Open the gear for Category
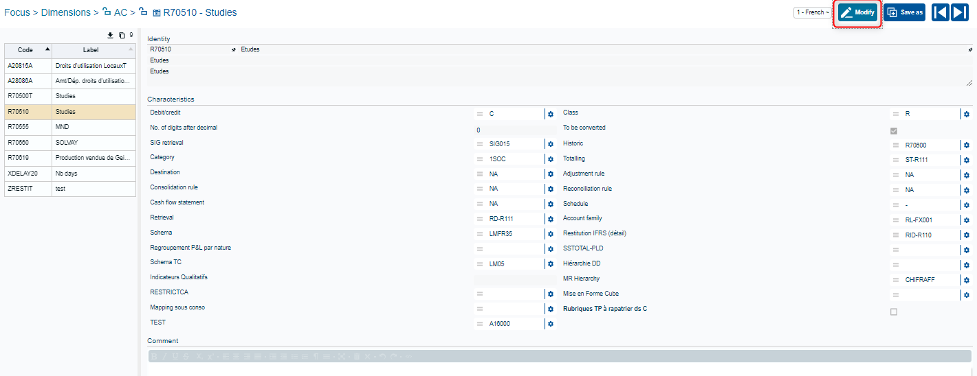 (x=550, y=159)
